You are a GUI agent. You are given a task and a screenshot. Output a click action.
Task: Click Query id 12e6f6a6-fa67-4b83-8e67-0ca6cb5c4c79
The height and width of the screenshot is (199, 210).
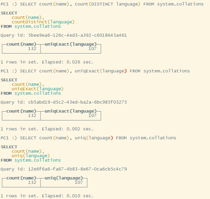click(63, 169)
